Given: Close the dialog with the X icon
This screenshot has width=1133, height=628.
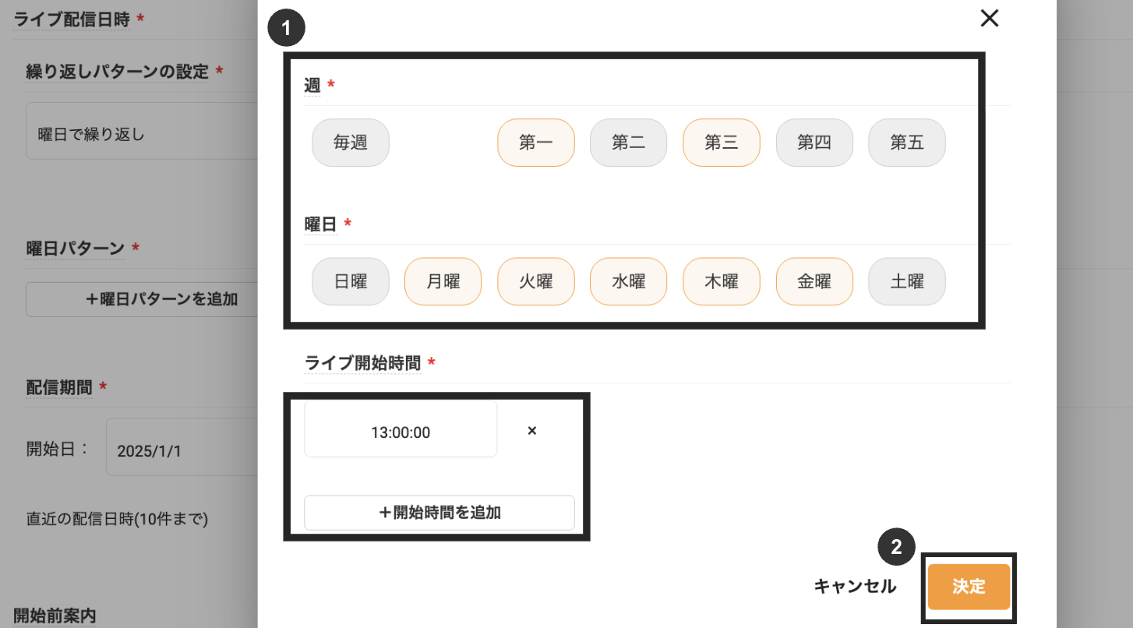Looking at the screenshot, I should [x=989, y=18].
